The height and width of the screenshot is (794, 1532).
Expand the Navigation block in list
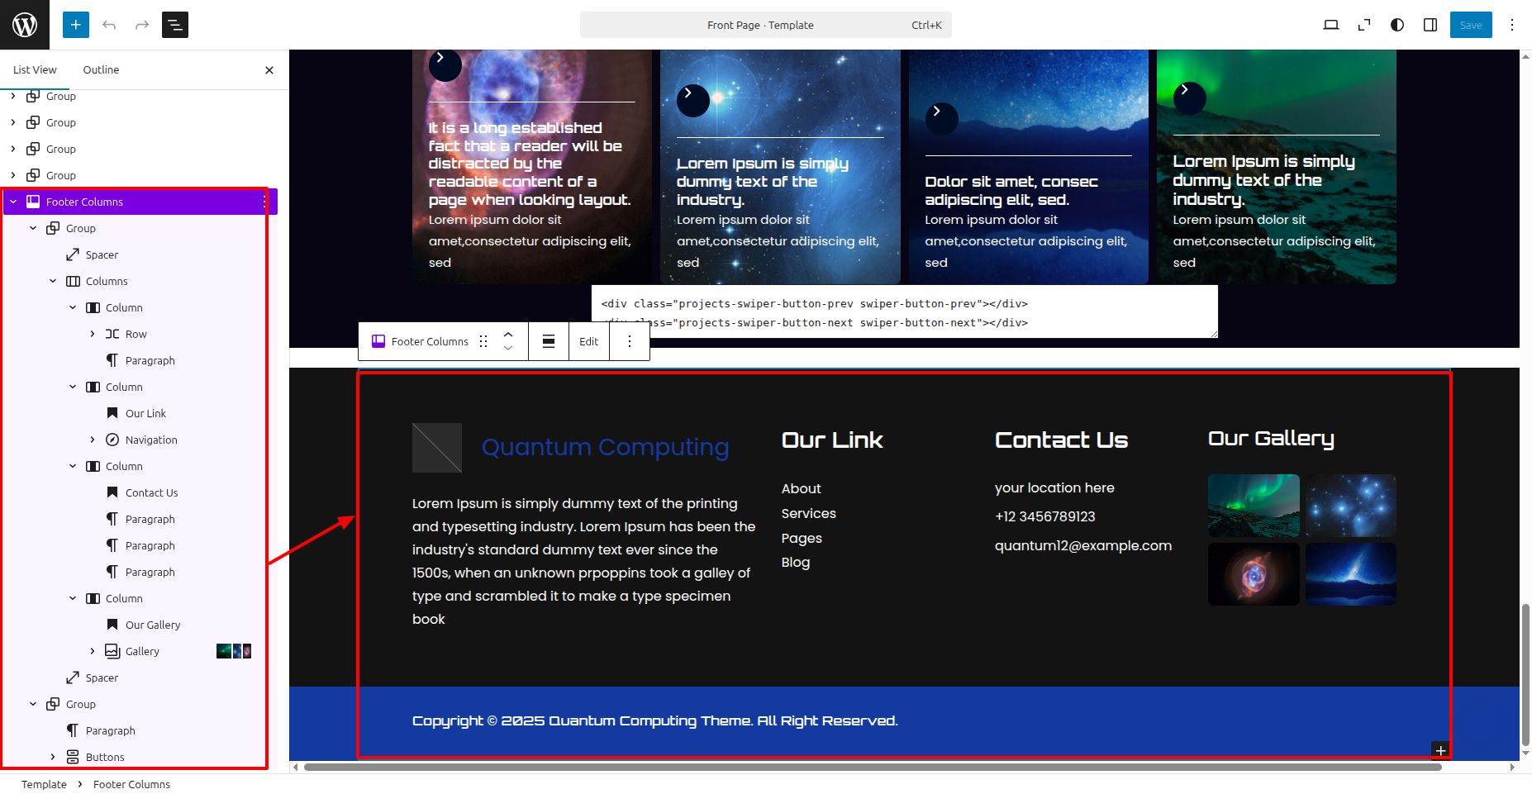pyautogui.click(x=93, y=440)
